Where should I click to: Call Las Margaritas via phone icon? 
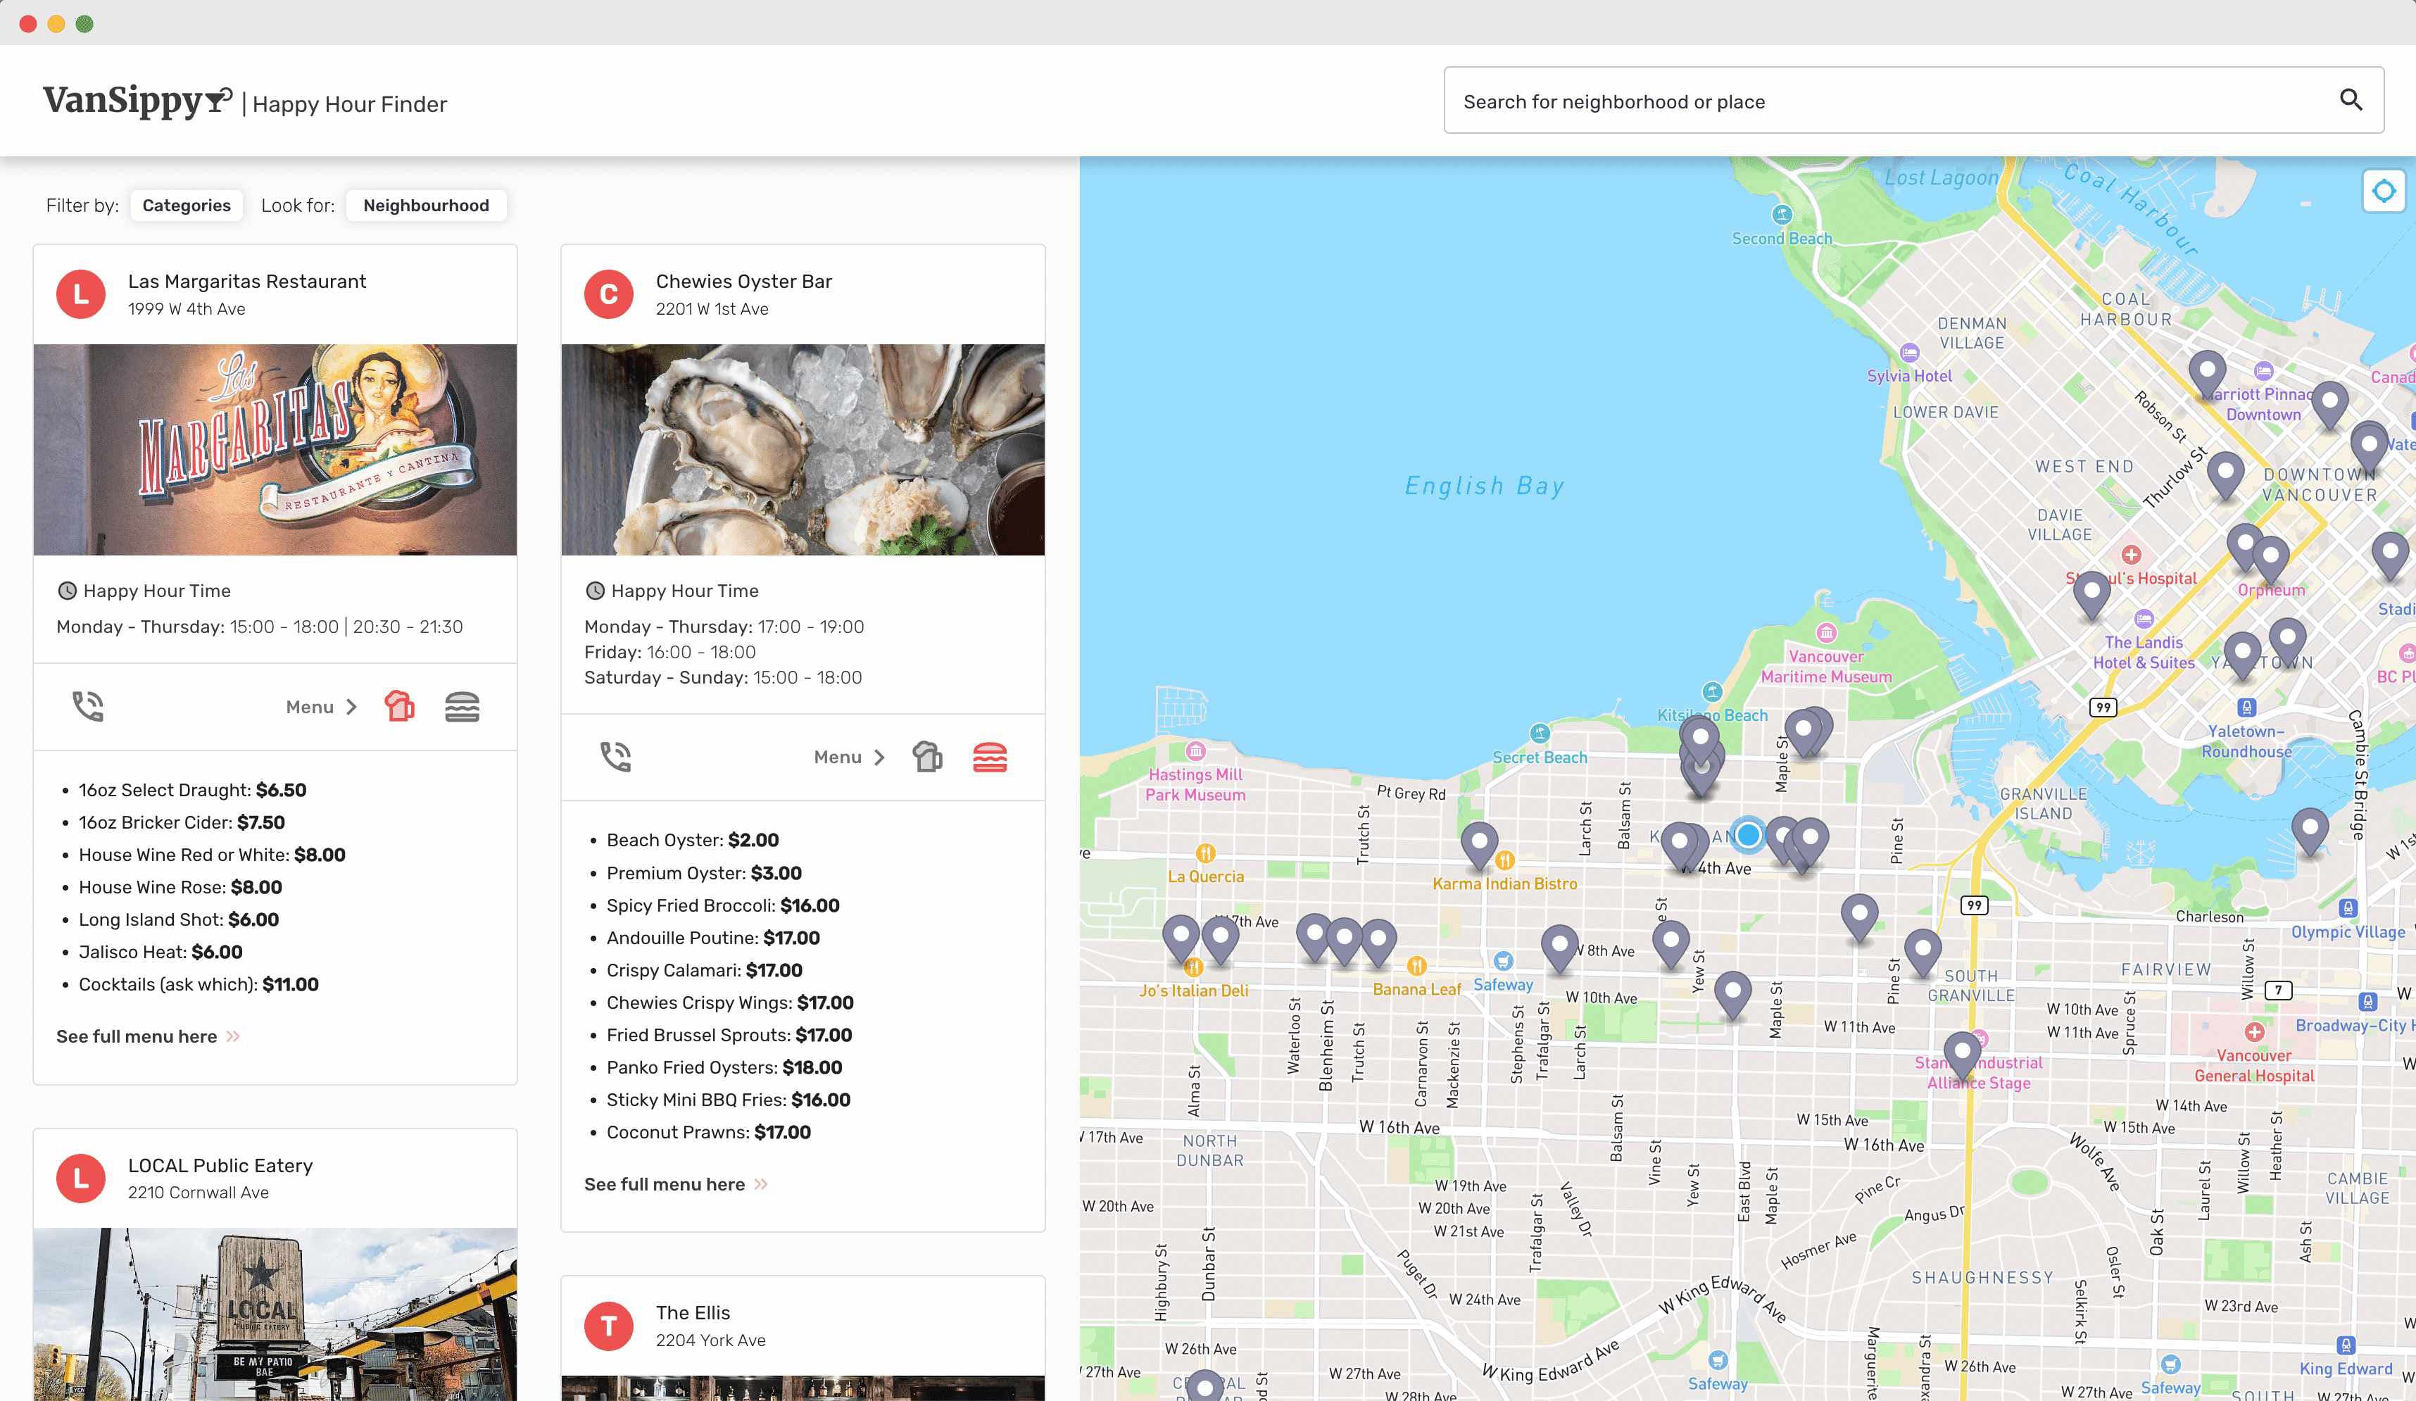coord(88,707)
